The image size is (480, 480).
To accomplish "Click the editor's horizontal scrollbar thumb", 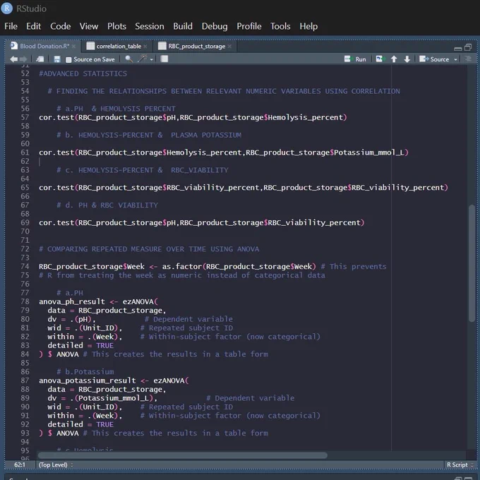I will click(x=182, y=455).
